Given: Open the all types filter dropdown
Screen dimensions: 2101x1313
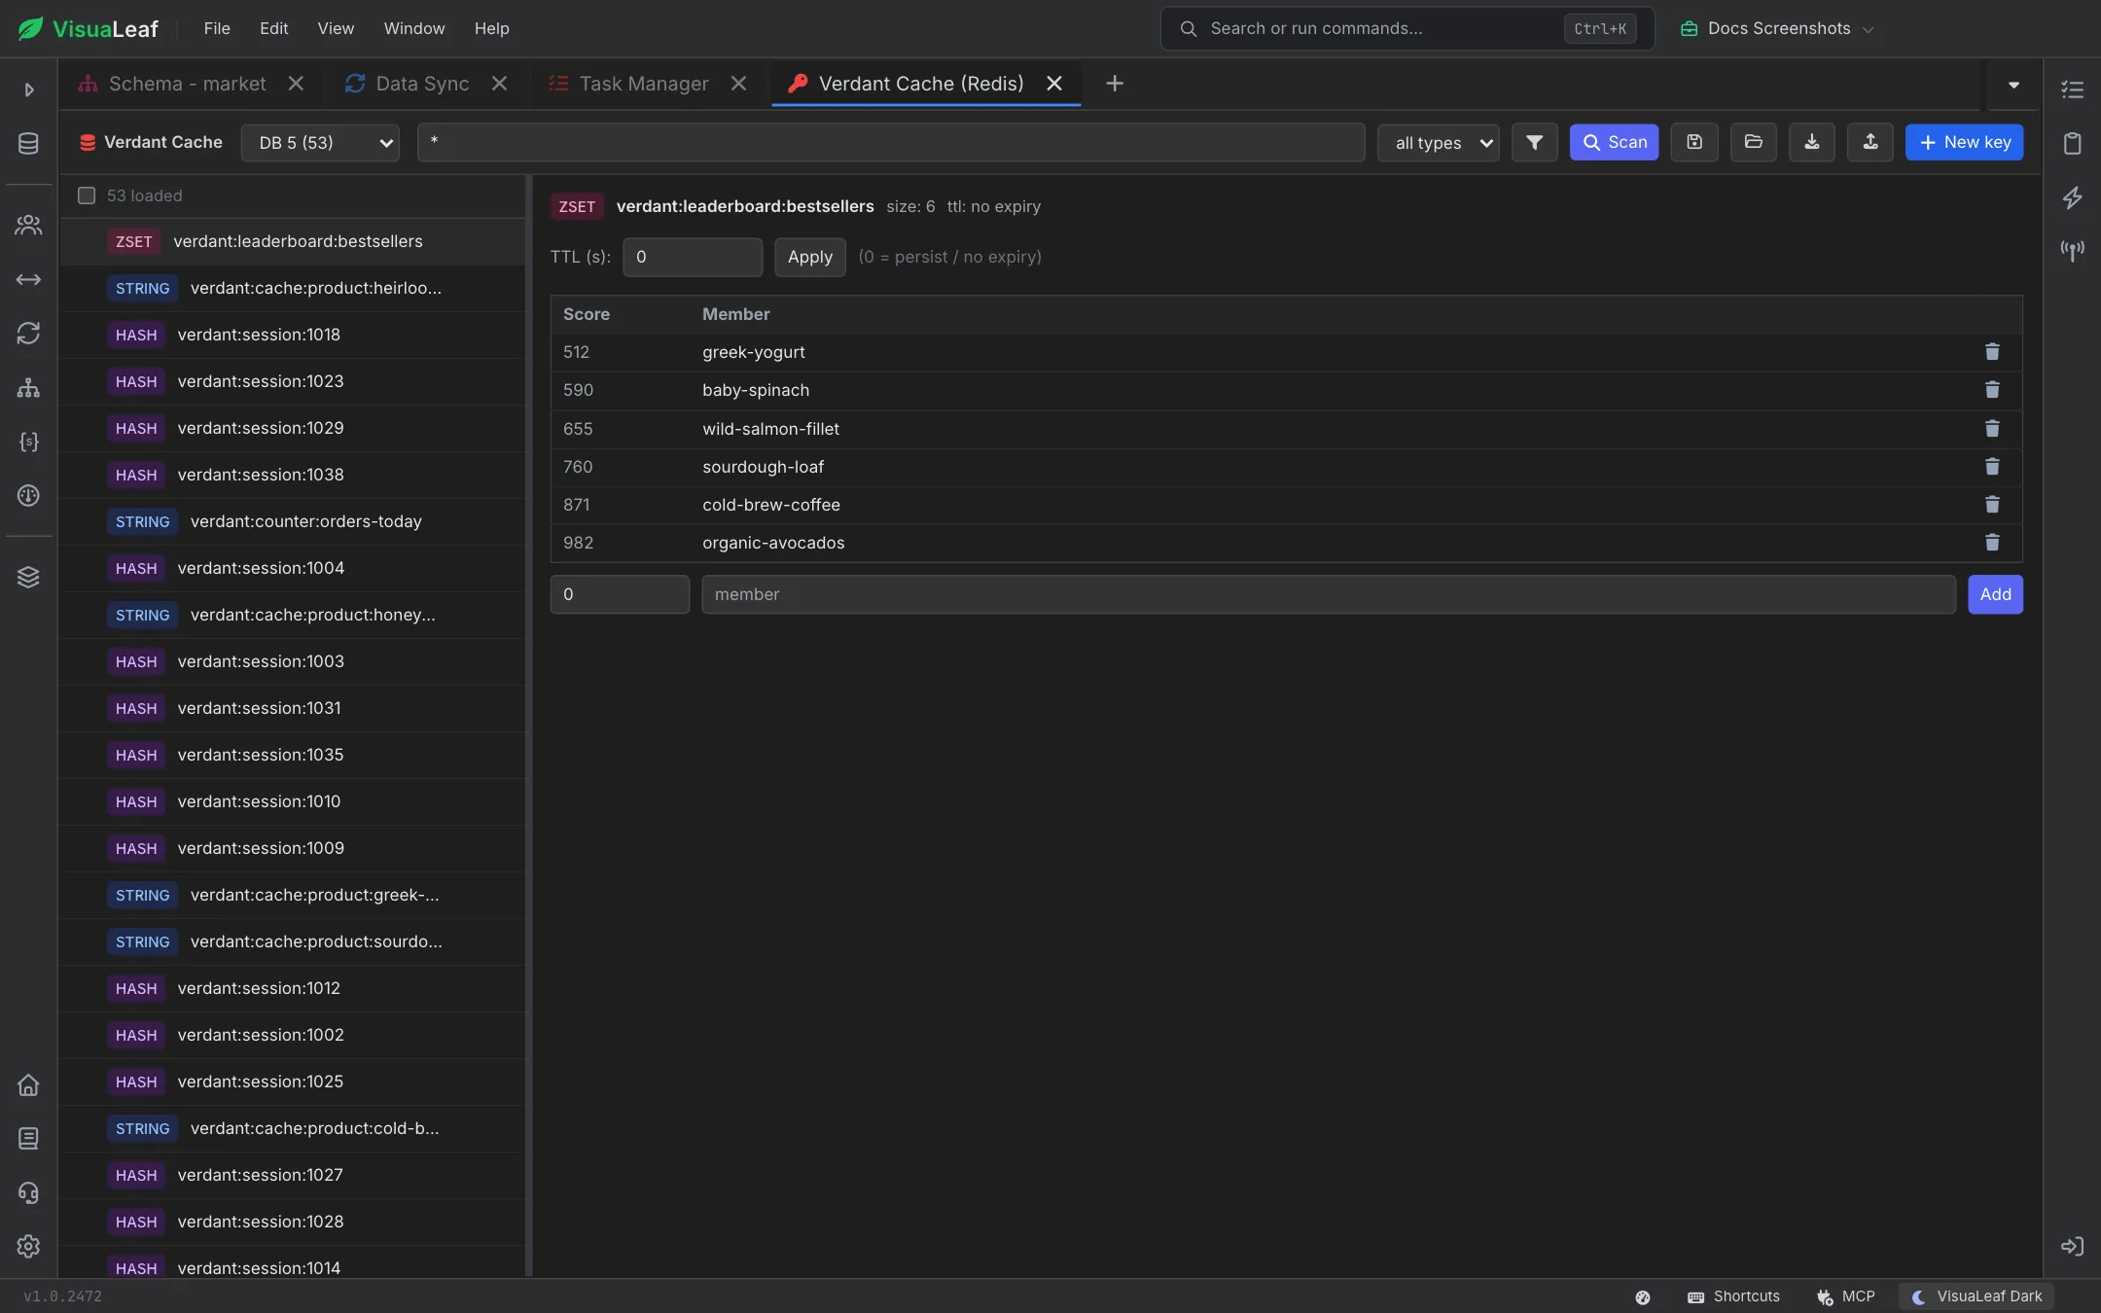Looking at the screenshot, I should coord(1439,142).
